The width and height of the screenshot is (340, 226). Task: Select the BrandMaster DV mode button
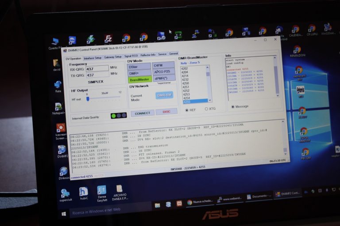coord(139,80)
